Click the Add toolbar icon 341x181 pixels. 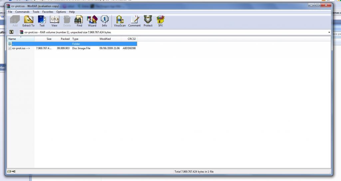point(15,21)
